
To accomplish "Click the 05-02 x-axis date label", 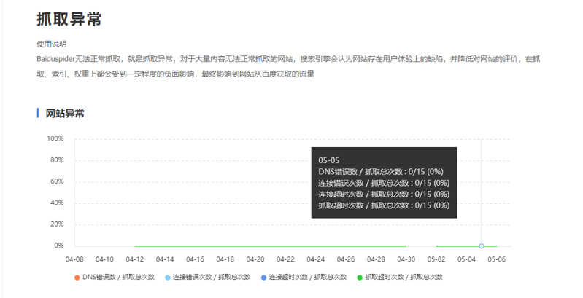I will point(436,259).
